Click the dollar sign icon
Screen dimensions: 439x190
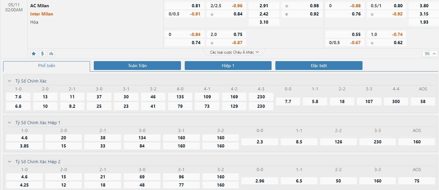coord(42,54)
